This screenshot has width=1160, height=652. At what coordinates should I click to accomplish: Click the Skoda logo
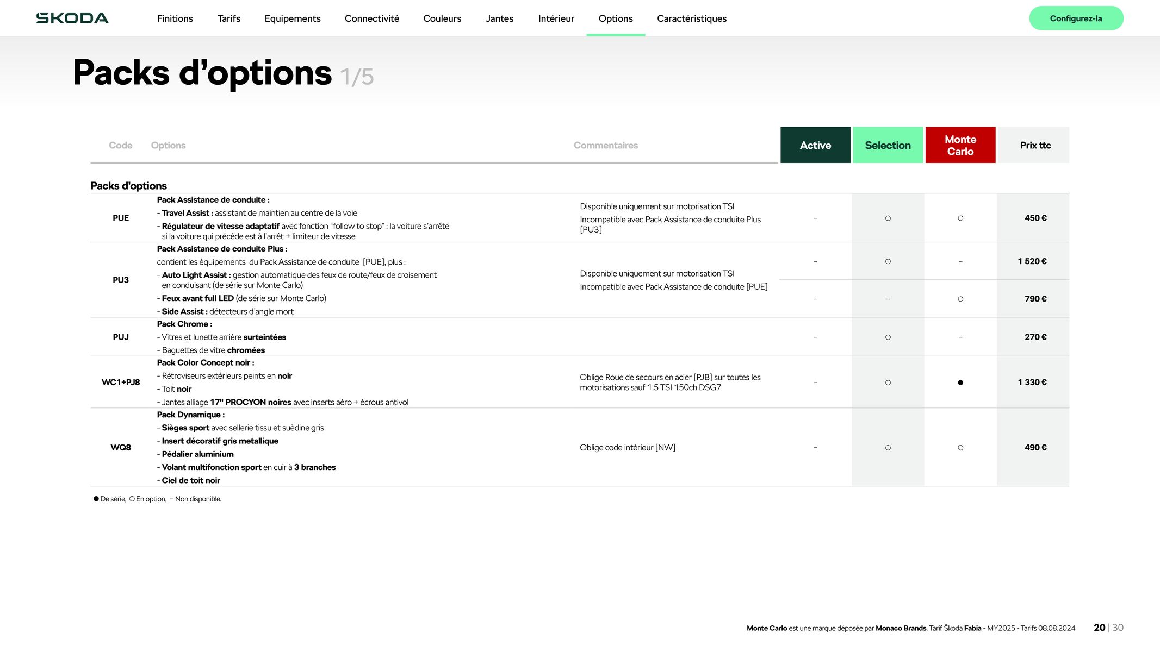[x=72, y=18]
